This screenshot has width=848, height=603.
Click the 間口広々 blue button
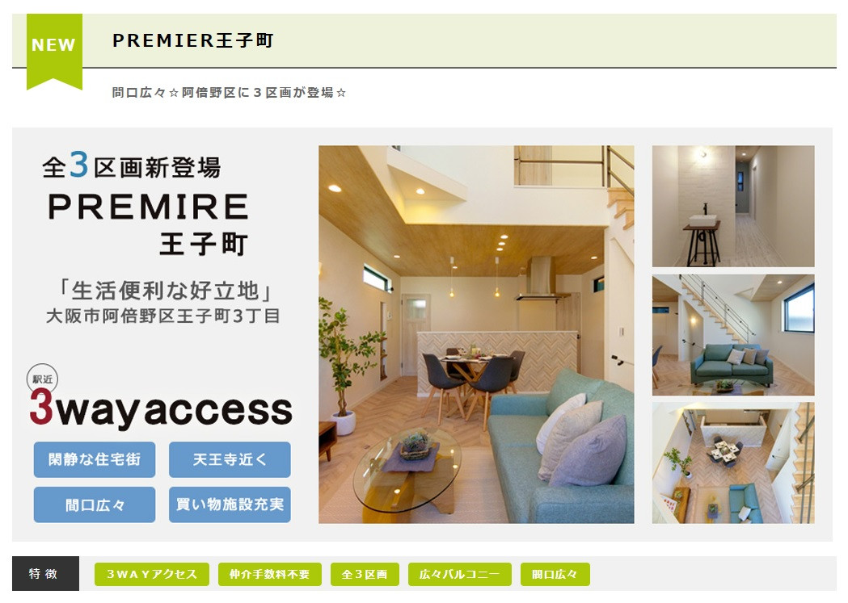[x=94, y=505]
